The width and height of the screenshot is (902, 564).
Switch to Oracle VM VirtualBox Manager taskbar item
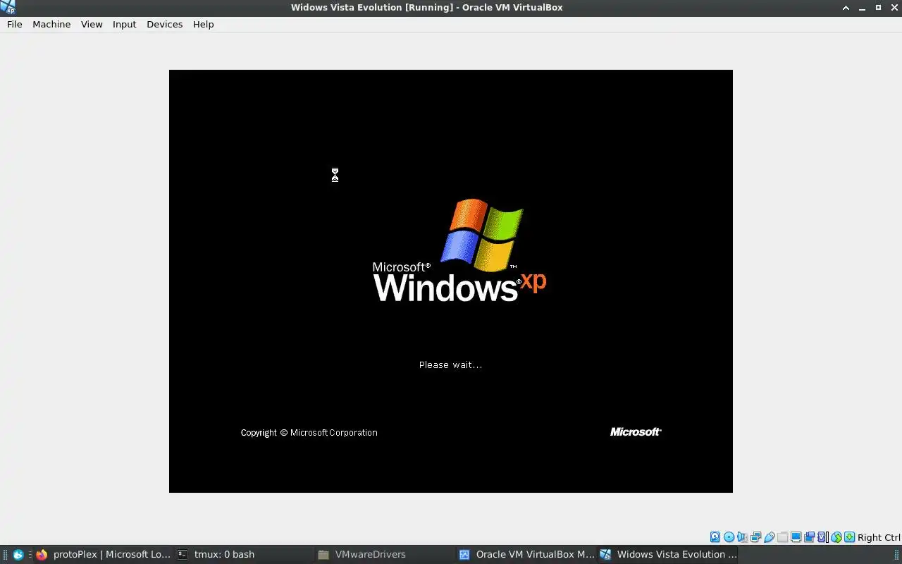(x=526, y=554)
